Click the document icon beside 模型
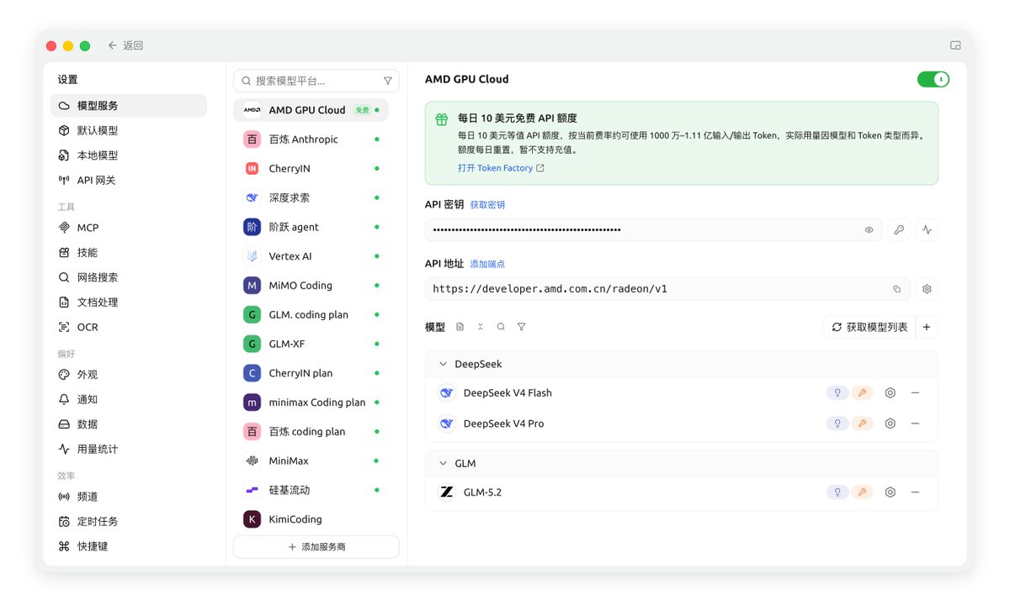The width and height of the screenshot is (1010, 616). point(460,327)
